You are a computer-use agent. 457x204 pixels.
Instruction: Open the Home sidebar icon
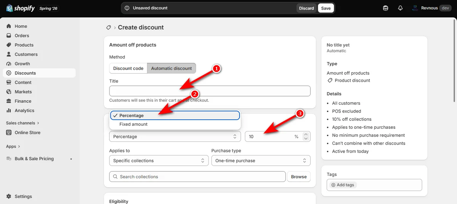pos(9,26)
